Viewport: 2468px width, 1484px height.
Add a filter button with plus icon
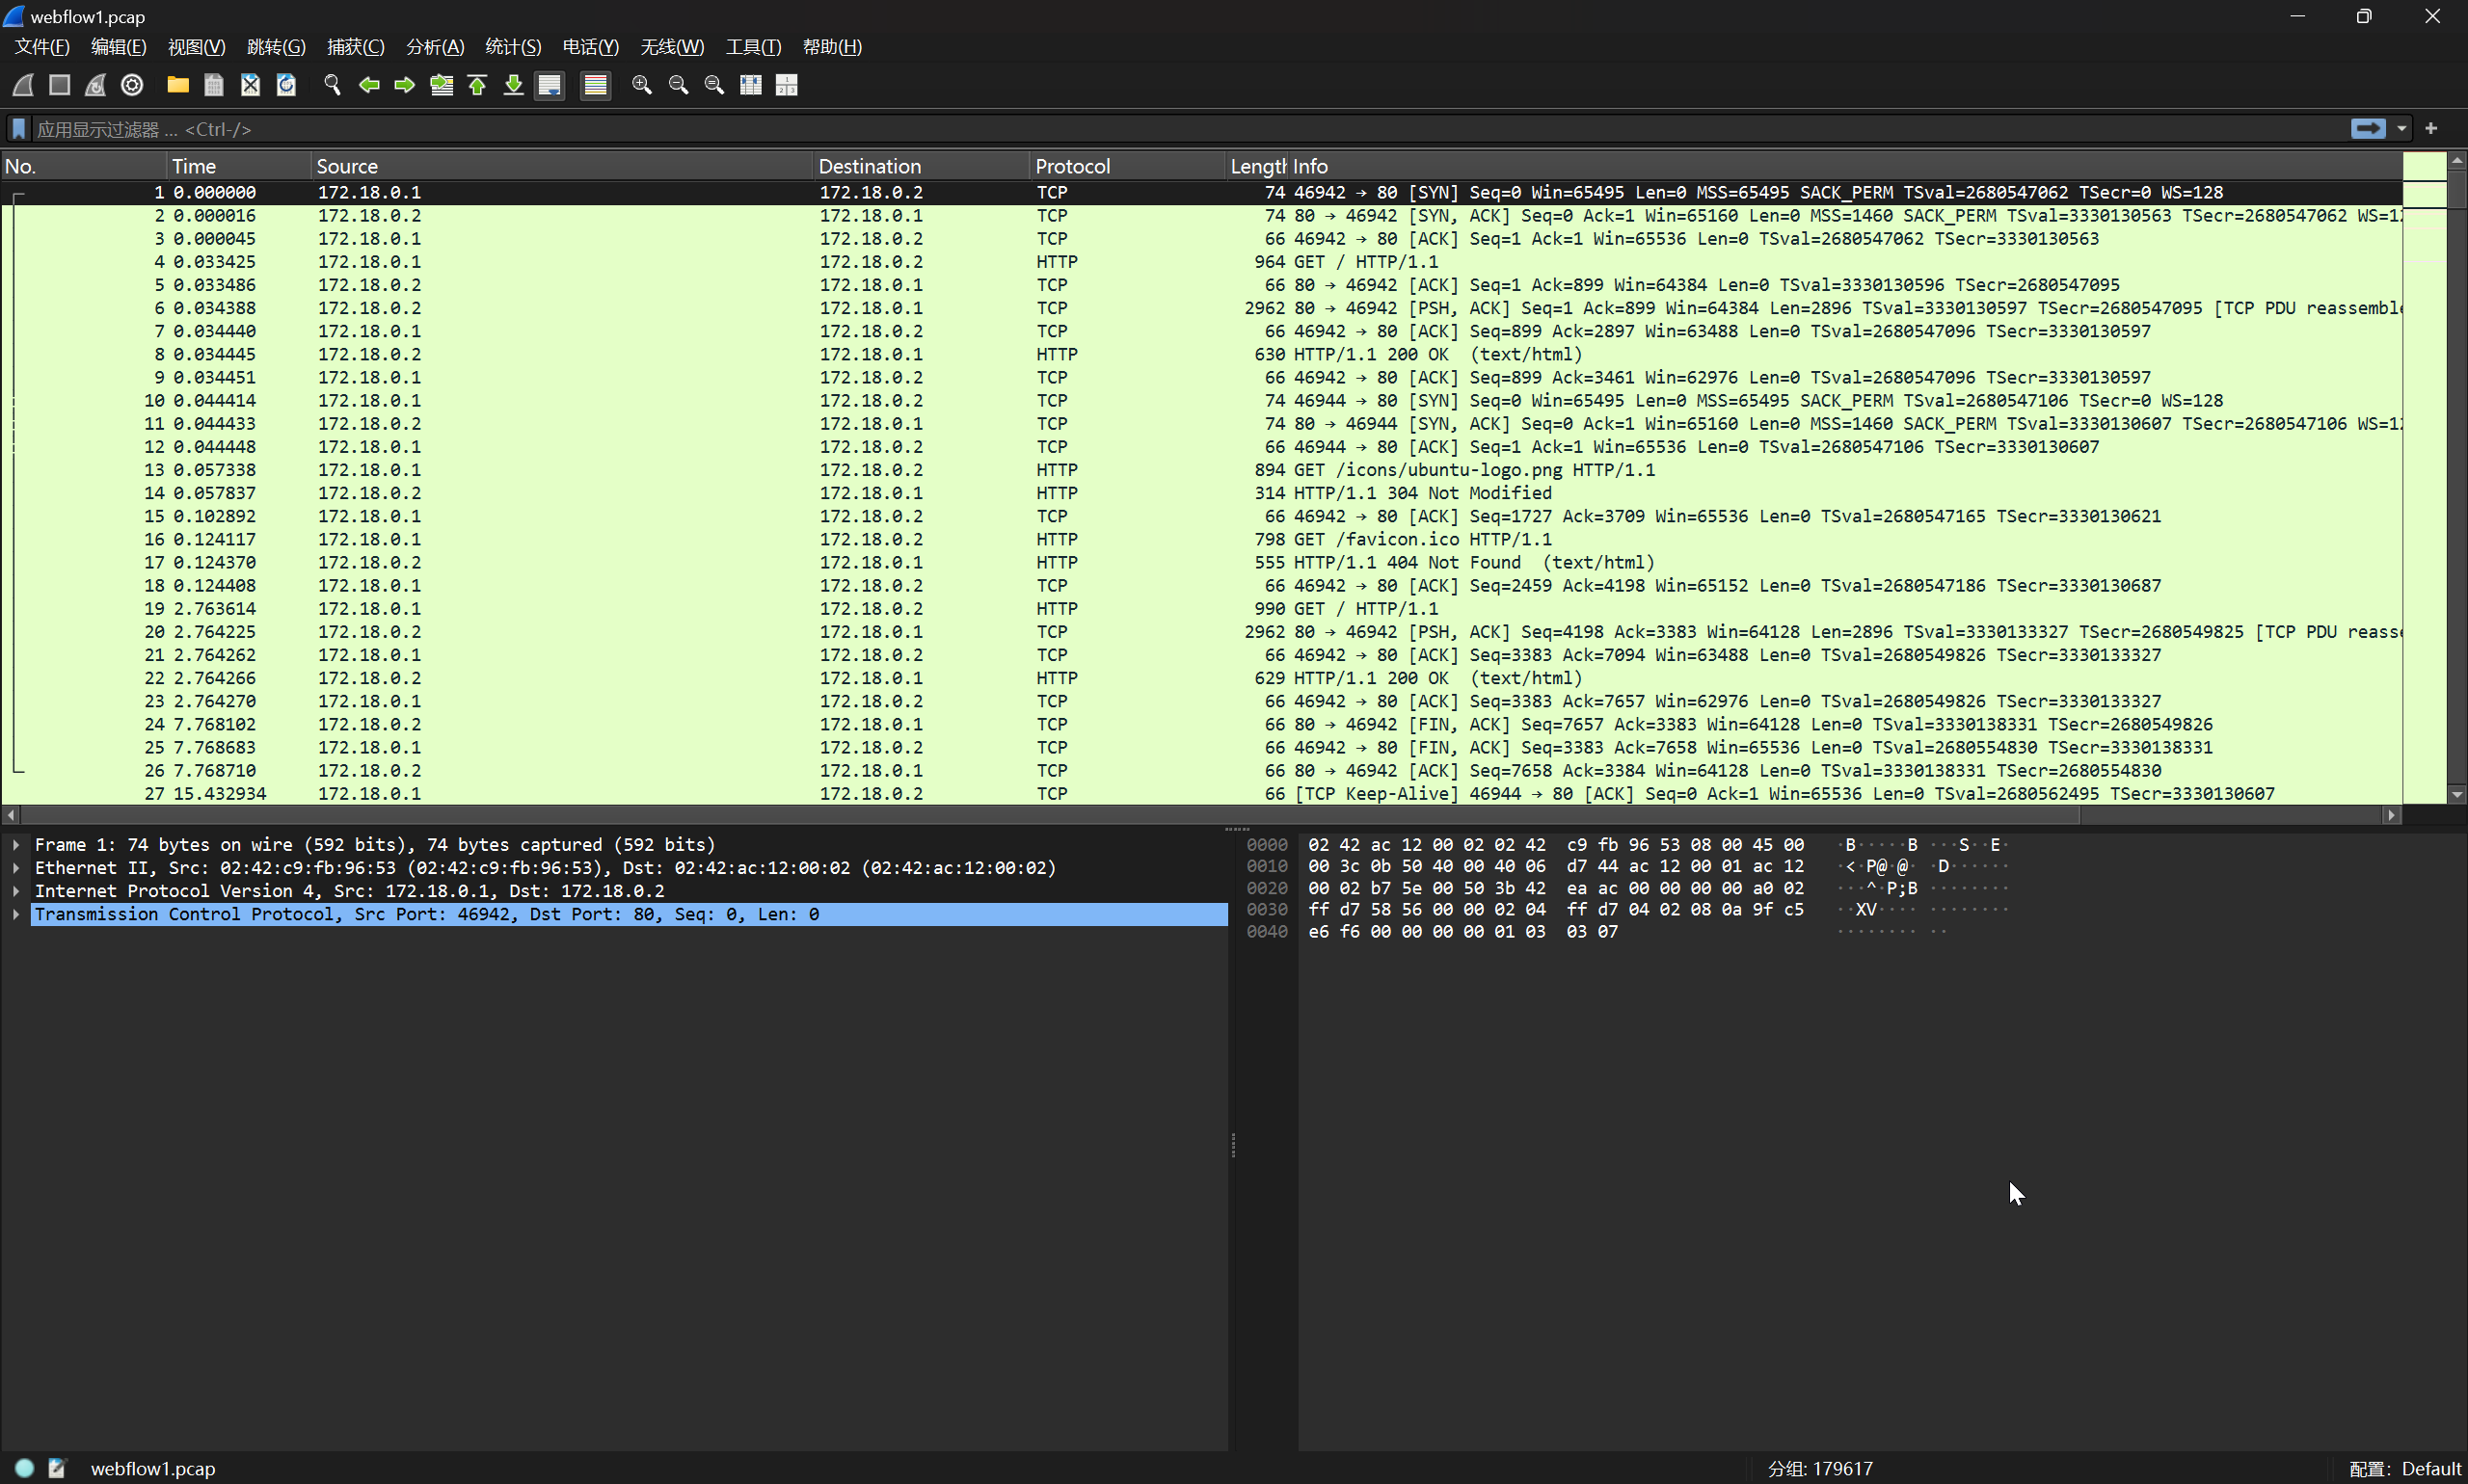coord(2431,128)
